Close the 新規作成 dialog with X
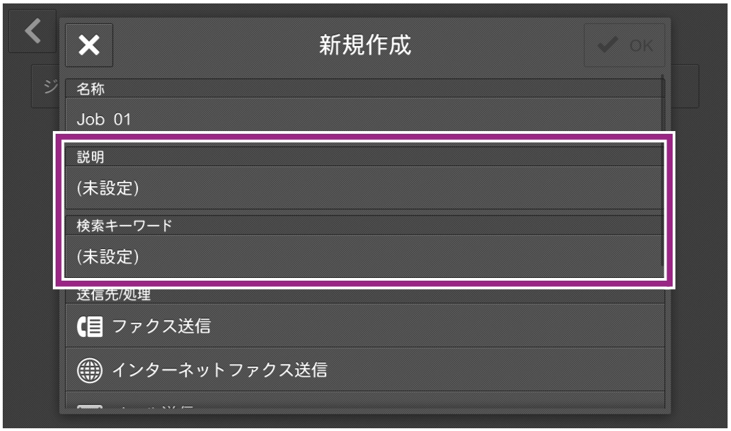 point(89,45)
